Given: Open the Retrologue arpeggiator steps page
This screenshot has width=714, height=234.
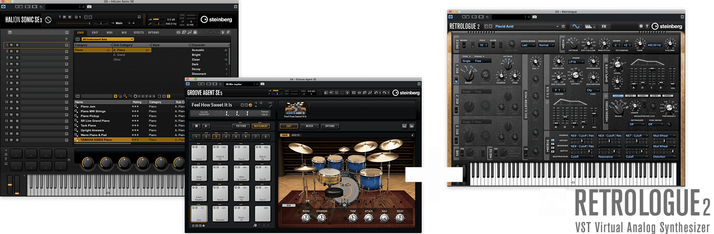Looking at the screenshot, I should pos(590,27).
